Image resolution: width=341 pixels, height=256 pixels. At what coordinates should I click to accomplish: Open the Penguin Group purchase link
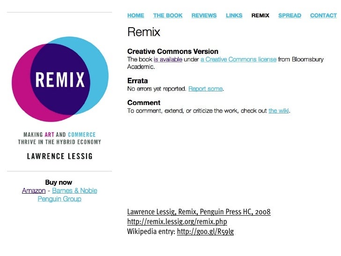tap(59, 199)
